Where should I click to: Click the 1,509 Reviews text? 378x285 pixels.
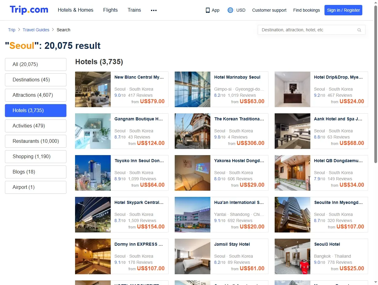point(142,221)
